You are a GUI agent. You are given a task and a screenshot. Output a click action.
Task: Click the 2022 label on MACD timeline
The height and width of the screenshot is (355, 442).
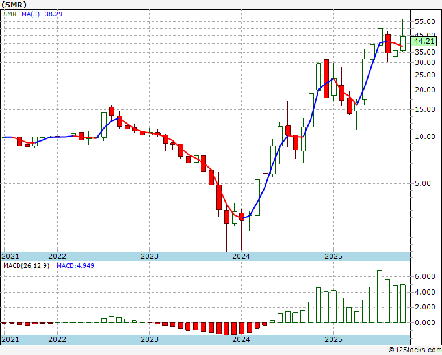pos(57,339)
